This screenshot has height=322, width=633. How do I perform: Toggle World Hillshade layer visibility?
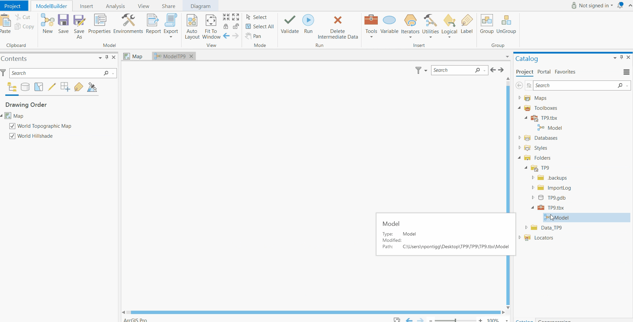tap(12, 136)
